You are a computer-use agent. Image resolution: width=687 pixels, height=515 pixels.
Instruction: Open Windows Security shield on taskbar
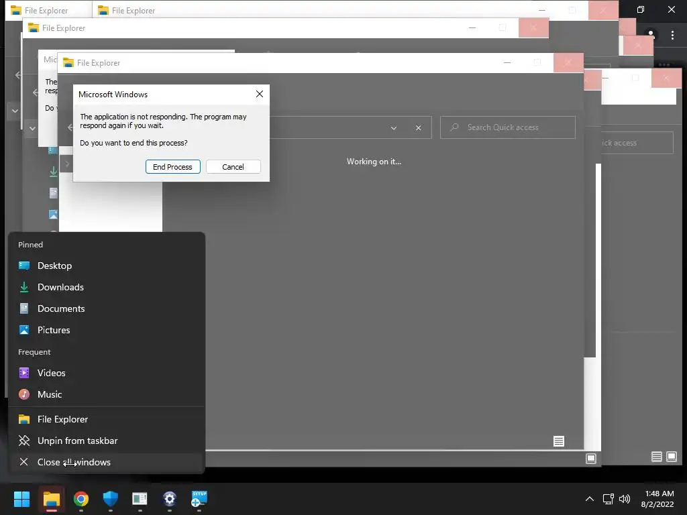pyautogui.click(x=111, y=499)
